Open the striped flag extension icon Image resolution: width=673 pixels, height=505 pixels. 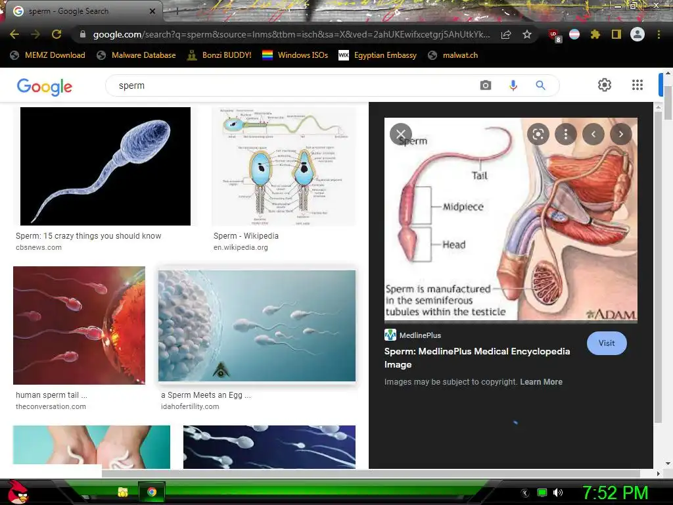pyautogui.click(x=574, y=34)
